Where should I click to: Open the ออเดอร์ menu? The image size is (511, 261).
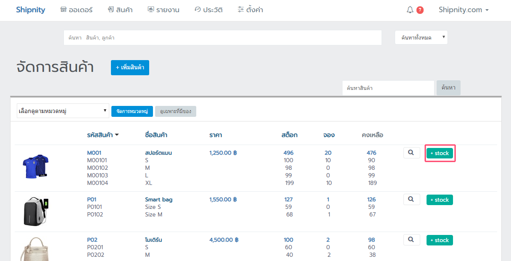76,10
